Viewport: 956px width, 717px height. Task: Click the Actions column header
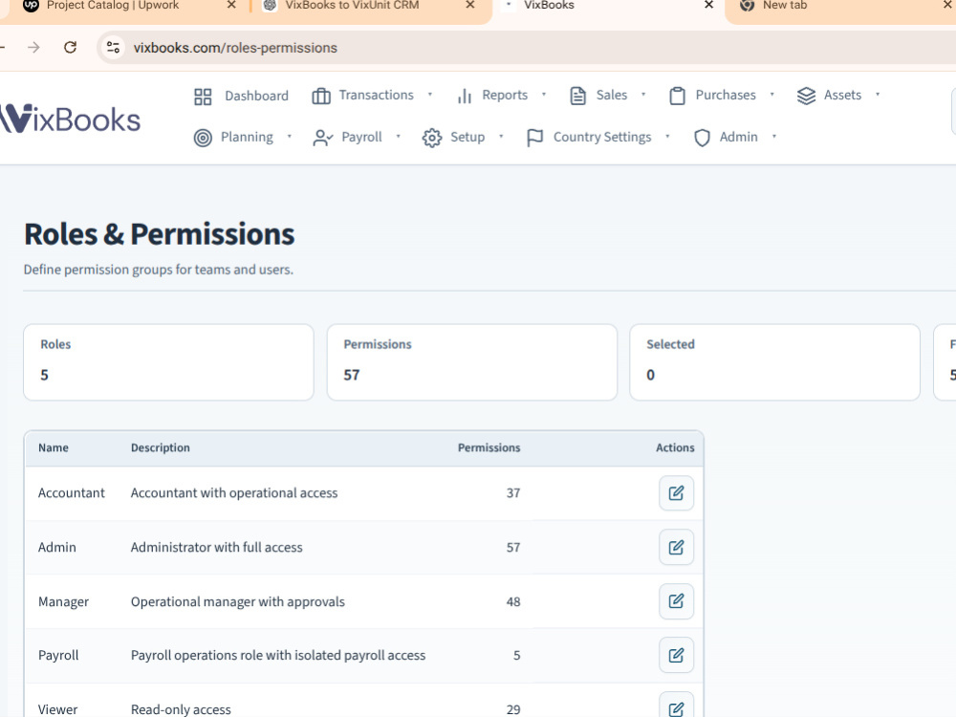pyautogui.click(x=675, y=447)
